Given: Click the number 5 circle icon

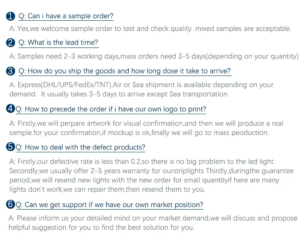Looking at the screenshot, I should coord(11,147).
